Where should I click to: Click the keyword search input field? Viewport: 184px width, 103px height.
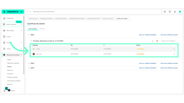[x=96, y=12]
